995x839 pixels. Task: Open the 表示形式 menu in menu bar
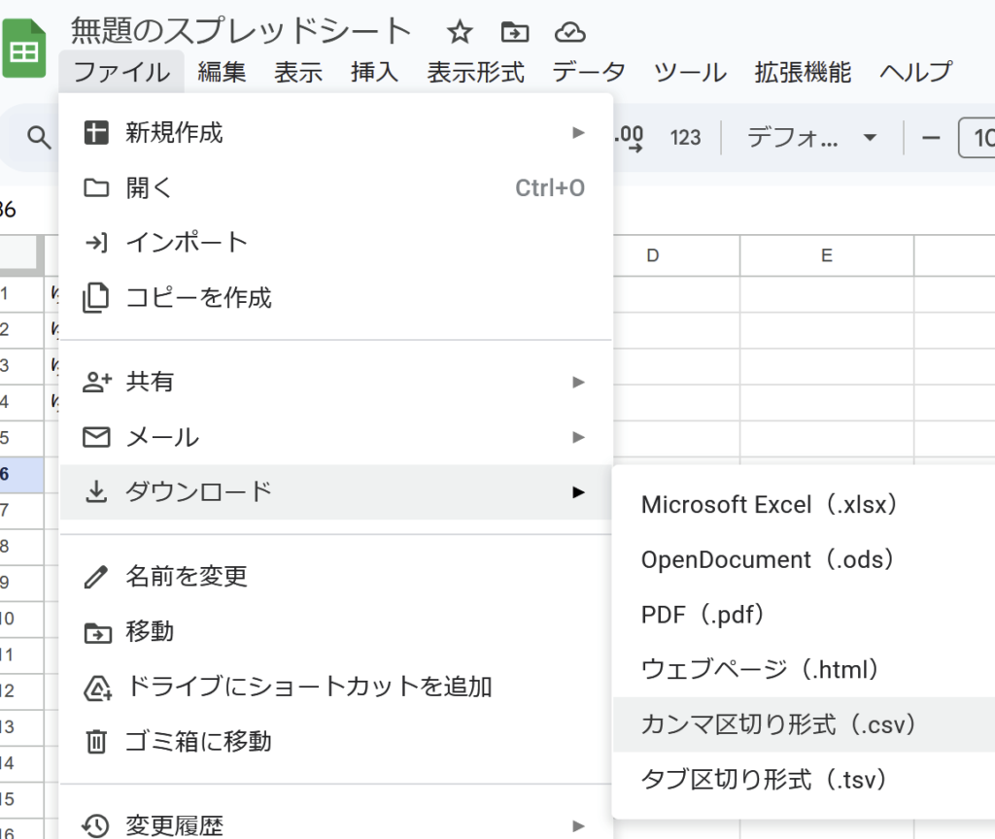pyautogui.click(x=475, y=72)
